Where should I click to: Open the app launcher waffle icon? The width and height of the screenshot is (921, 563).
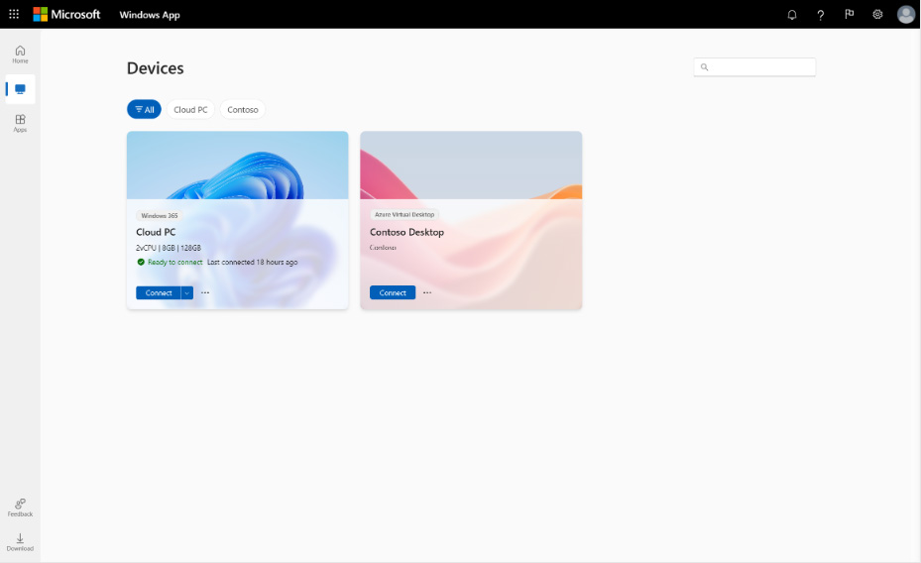point(14,15)
